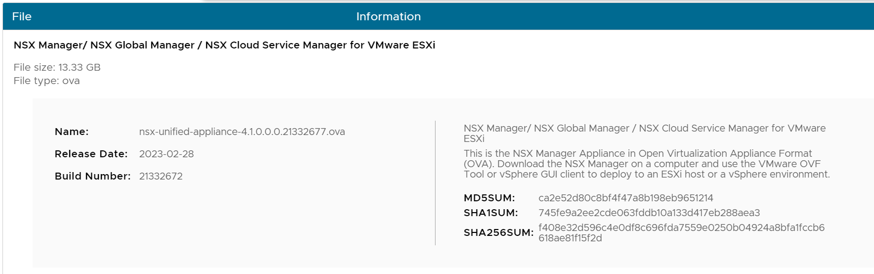Click the OVA description paragraph
The image size is (874, 274).
click(x=647, y=164)
